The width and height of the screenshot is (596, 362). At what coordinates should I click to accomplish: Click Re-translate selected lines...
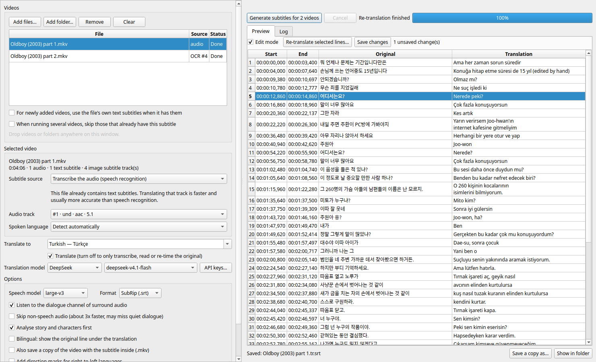point(317,42)
